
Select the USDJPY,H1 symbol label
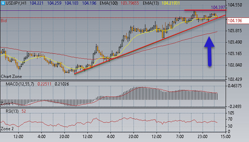(x=16, y=3)
